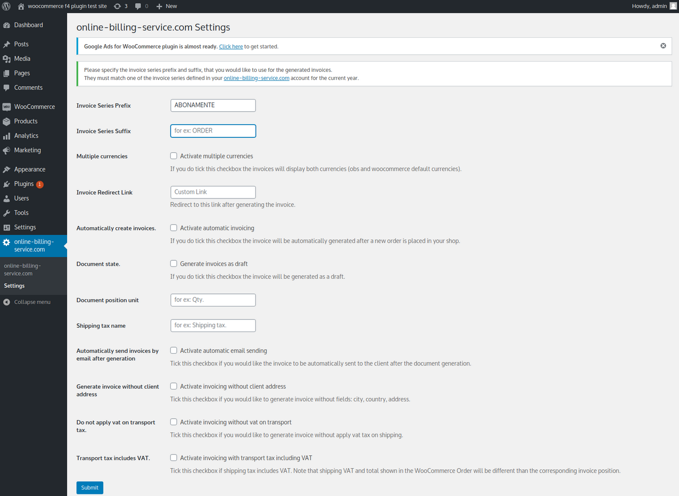This screenshot has width=679, height=496.
Task: Click the WooCommerce sidebar icon
Action: pyautogui.click(x=6, y=106)
